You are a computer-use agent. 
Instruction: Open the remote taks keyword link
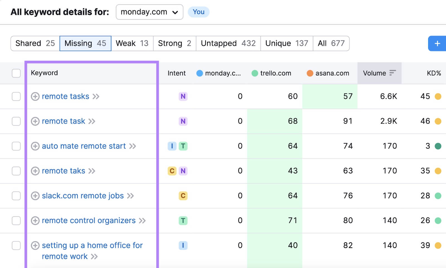click(x=64, y=171)
